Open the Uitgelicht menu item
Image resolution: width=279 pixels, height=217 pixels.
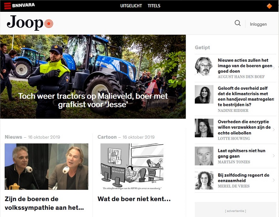[131, 6]
